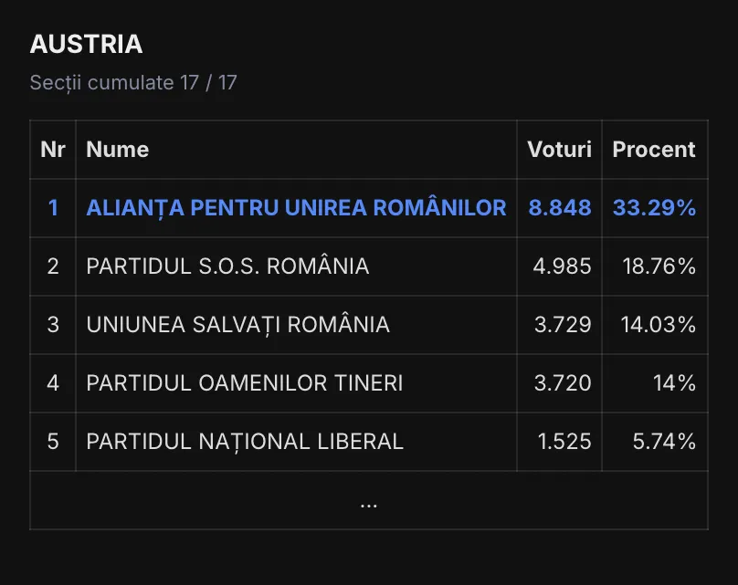Click the Nr column header
The width and height of the screenshot is (738, 585).
click(x=53, y=150)
